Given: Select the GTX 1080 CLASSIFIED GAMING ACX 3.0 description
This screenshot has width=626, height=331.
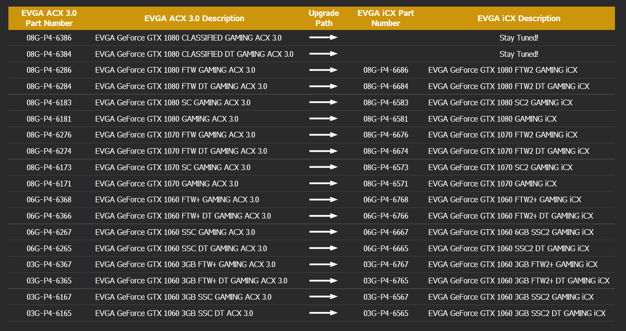Looking at the screenshot, I should 188,38.
